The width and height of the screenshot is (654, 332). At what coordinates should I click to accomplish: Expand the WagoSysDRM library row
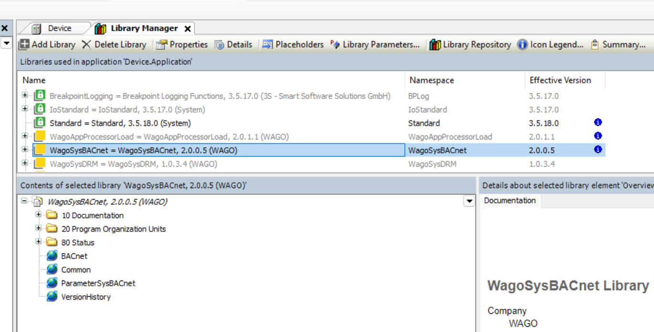(x=25, y=163)
